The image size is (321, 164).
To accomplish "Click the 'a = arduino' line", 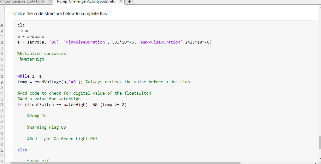I will [31, 36].
